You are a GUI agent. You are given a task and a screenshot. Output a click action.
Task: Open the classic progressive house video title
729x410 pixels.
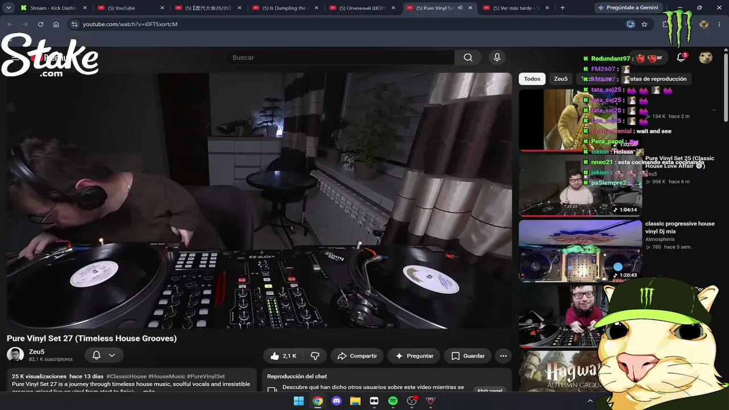click(x=680, y=227)
